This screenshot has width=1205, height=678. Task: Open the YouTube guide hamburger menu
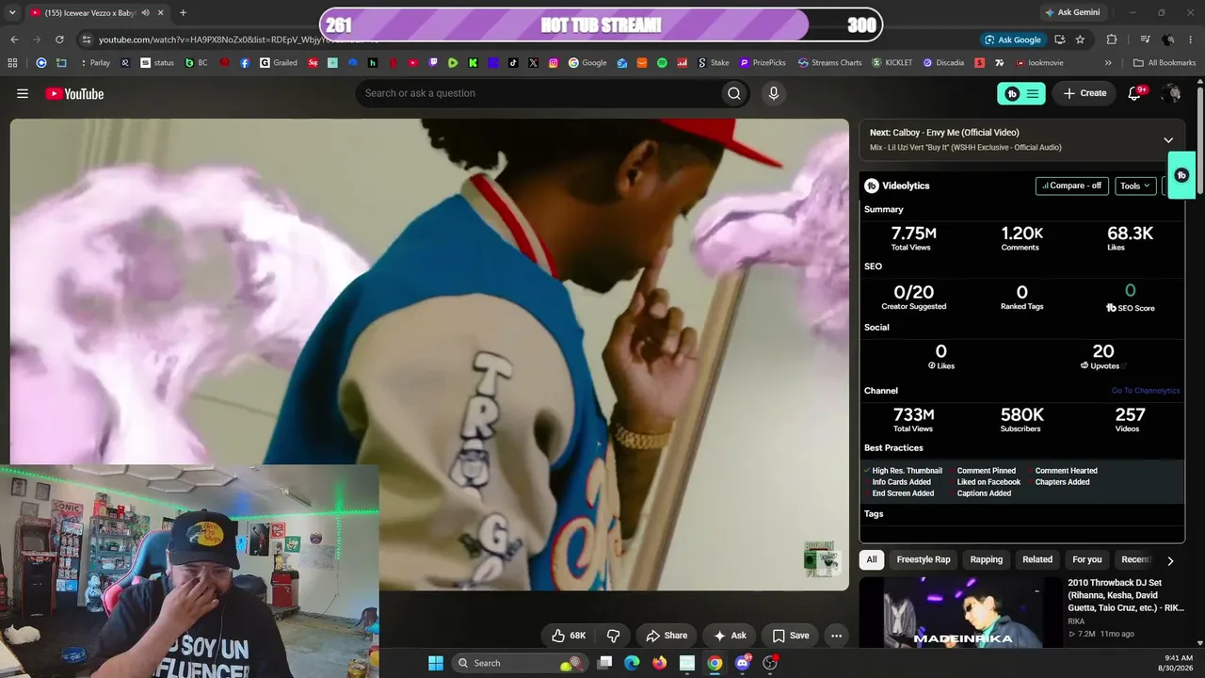(23, 93)
